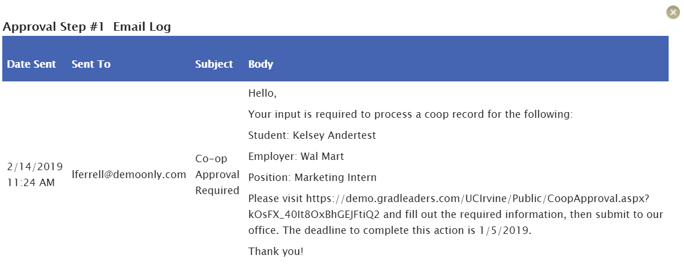This screenshot has height=280, width=684.
Task: Click the Employer: Wal Mart line
Action: [296, 157]
